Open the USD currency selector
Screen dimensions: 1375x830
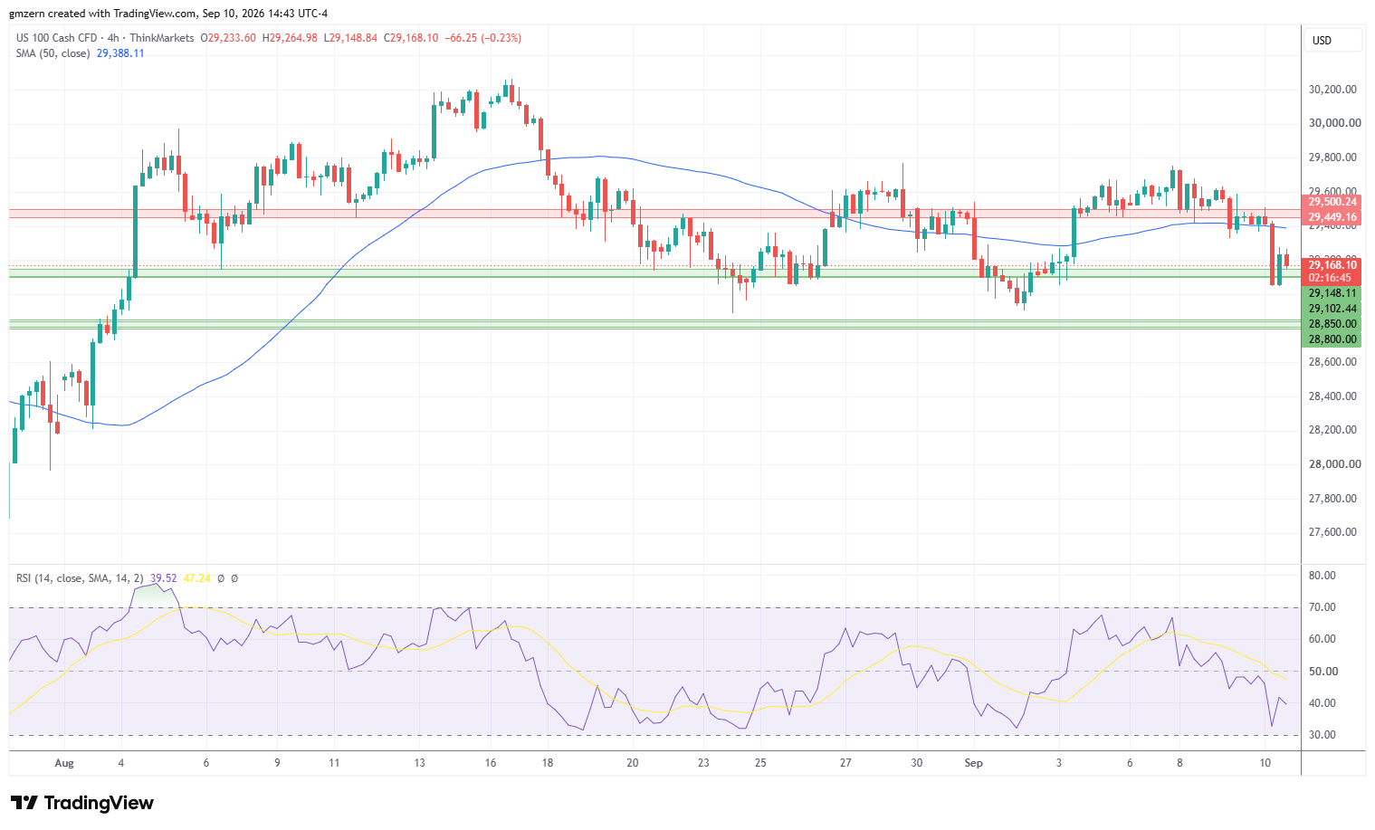click(1332, 40)
